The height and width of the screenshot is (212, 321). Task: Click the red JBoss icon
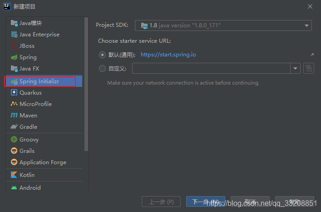pyautogui.click(x=14, y=46)
